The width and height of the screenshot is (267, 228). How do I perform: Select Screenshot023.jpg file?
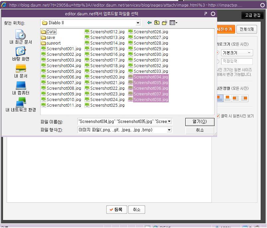click(x=105, y=94)
